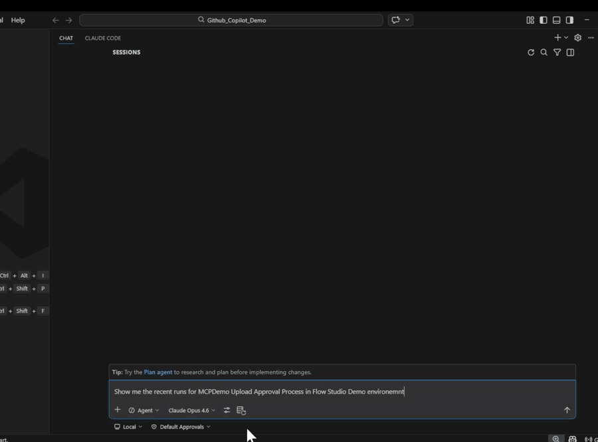Open the tools configuration sliders icon
This screenshot has width=598, height=442.
(x=226, y=410)
